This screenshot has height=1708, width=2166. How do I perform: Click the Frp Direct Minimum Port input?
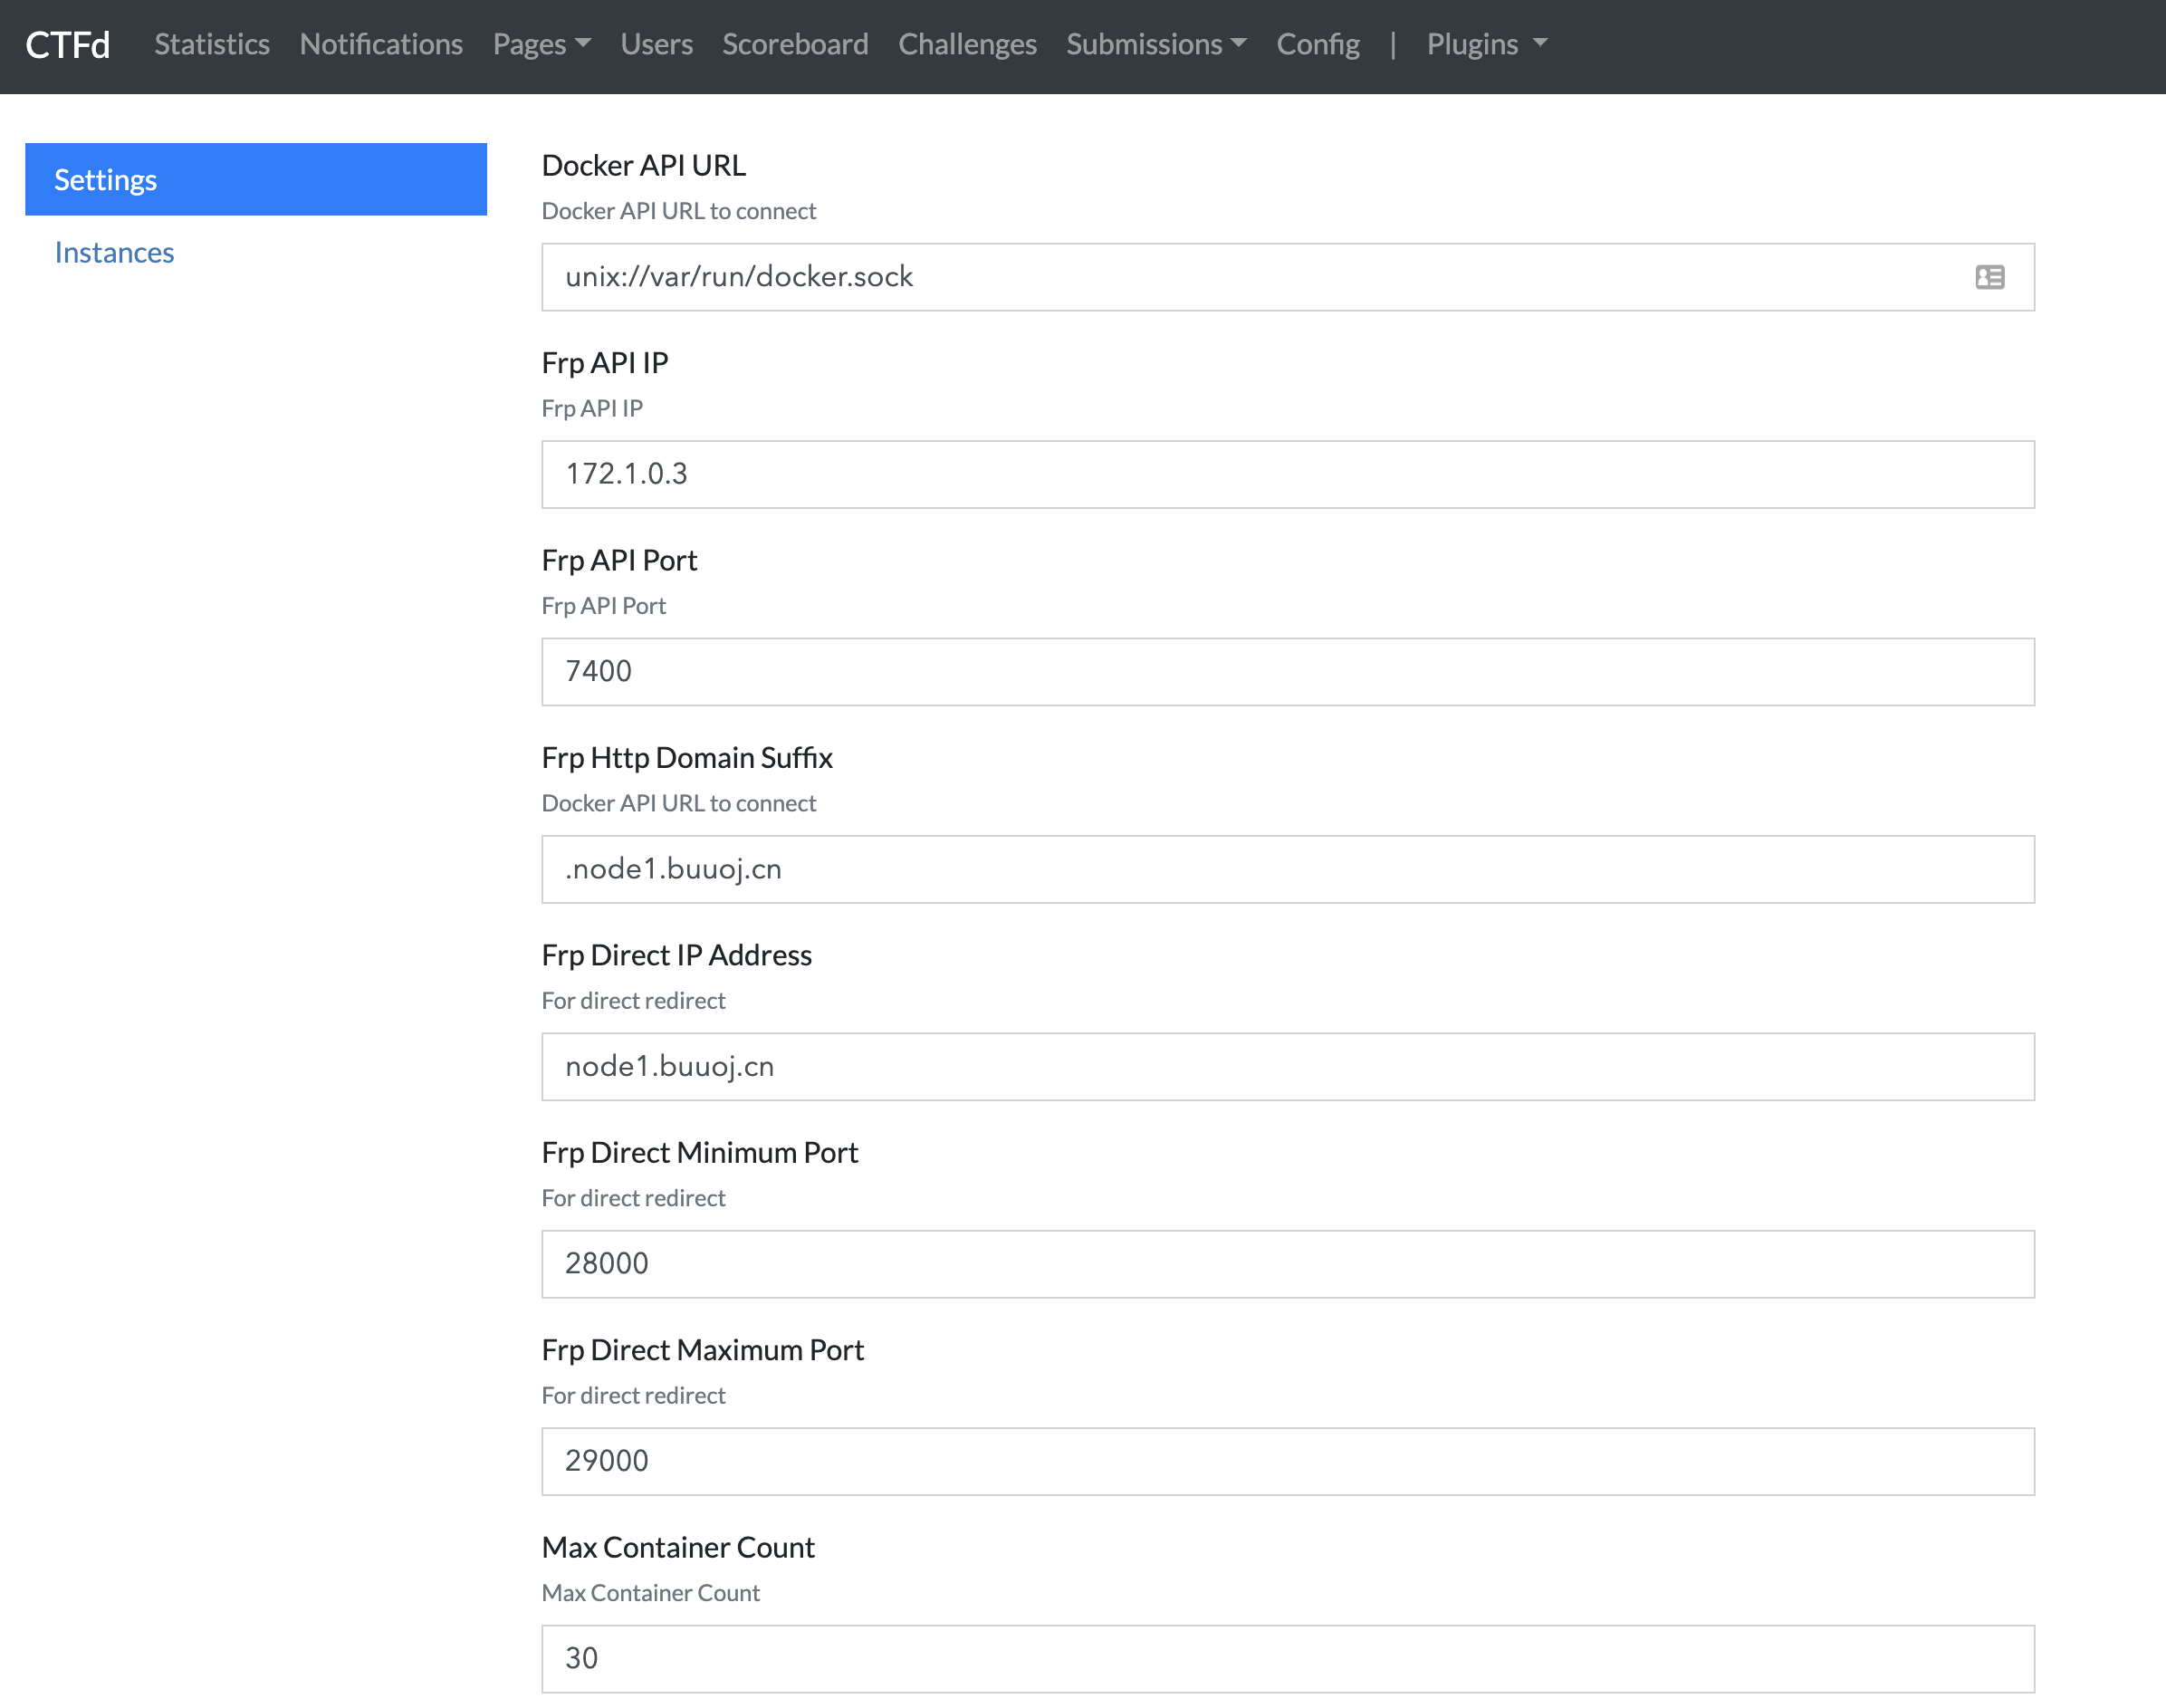pyautogui.click(x=1287, y=1264)
